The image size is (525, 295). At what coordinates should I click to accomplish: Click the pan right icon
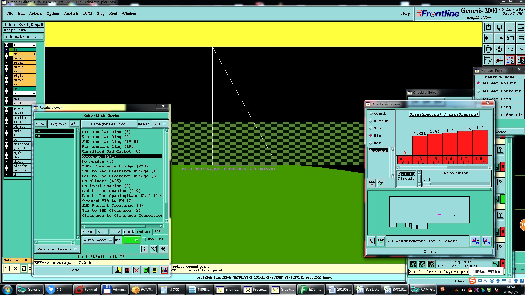499,38
